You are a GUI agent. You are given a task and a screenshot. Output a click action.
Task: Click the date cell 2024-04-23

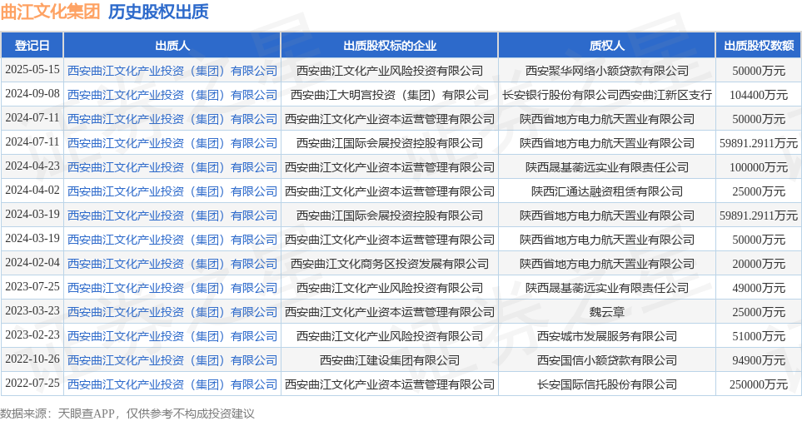pos(32,166)
